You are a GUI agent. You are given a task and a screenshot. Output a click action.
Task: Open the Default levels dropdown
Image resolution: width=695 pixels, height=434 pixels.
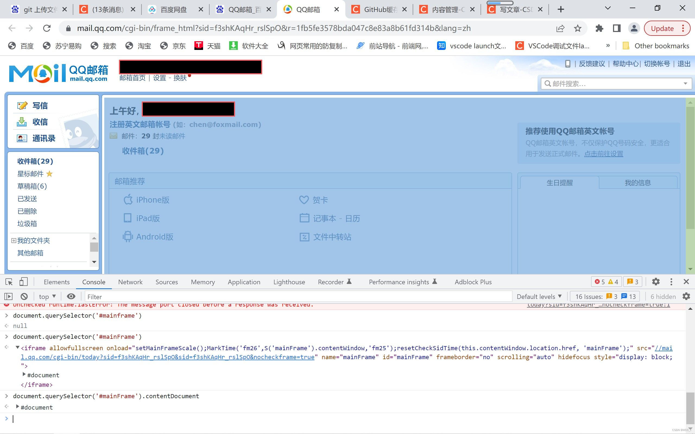539,296
